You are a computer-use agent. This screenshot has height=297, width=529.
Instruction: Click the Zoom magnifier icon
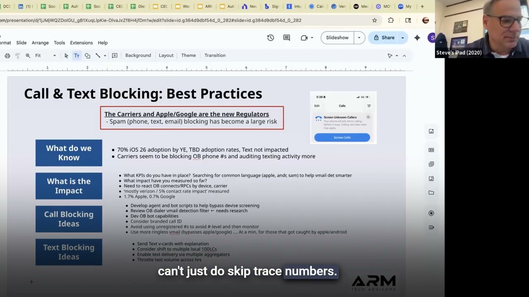(28, 55)
